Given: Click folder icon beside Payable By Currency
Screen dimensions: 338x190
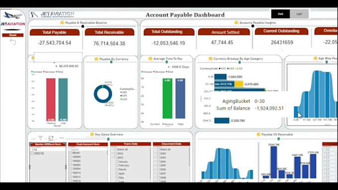Looking at the screenshot, I should click(x=96, y=59).
